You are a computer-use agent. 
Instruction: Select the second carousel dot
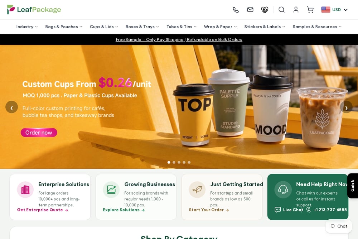174,162
